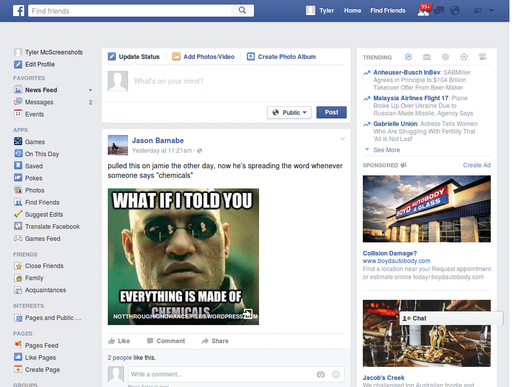Click the Facebook logo icon
This screenshot has width=516, height=387.
click(19, 11)
